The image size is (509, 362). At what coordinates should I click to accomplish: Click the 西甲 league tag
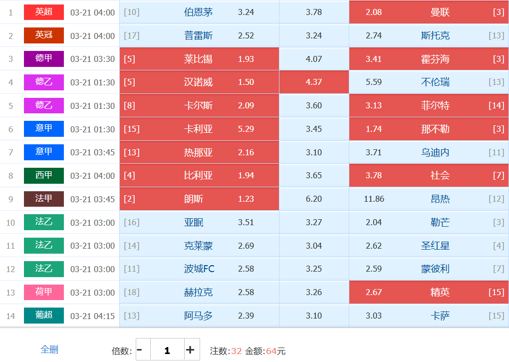44,176
